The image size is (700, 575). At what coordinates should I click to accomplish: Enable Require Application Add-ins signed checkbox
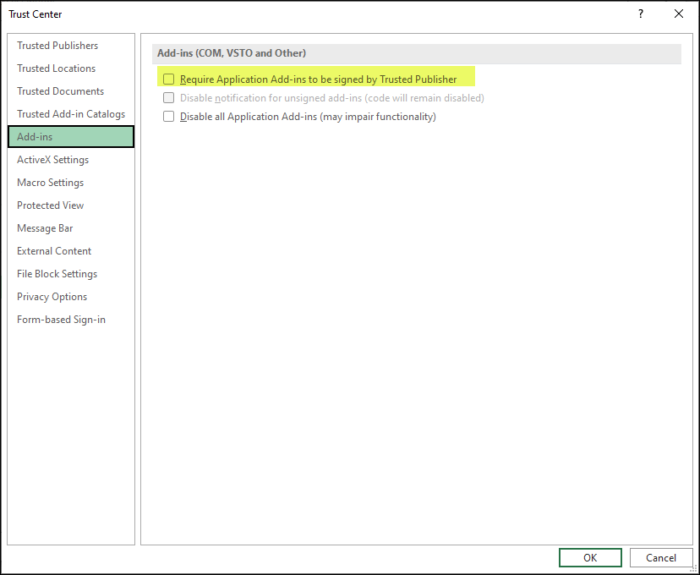(x=168, y=79)
